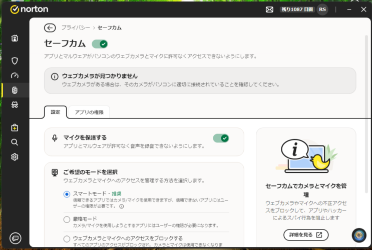This screenshot has width=372, height=250.
Task: Select スマートモード radio button
Action: (x=67, y=194)
